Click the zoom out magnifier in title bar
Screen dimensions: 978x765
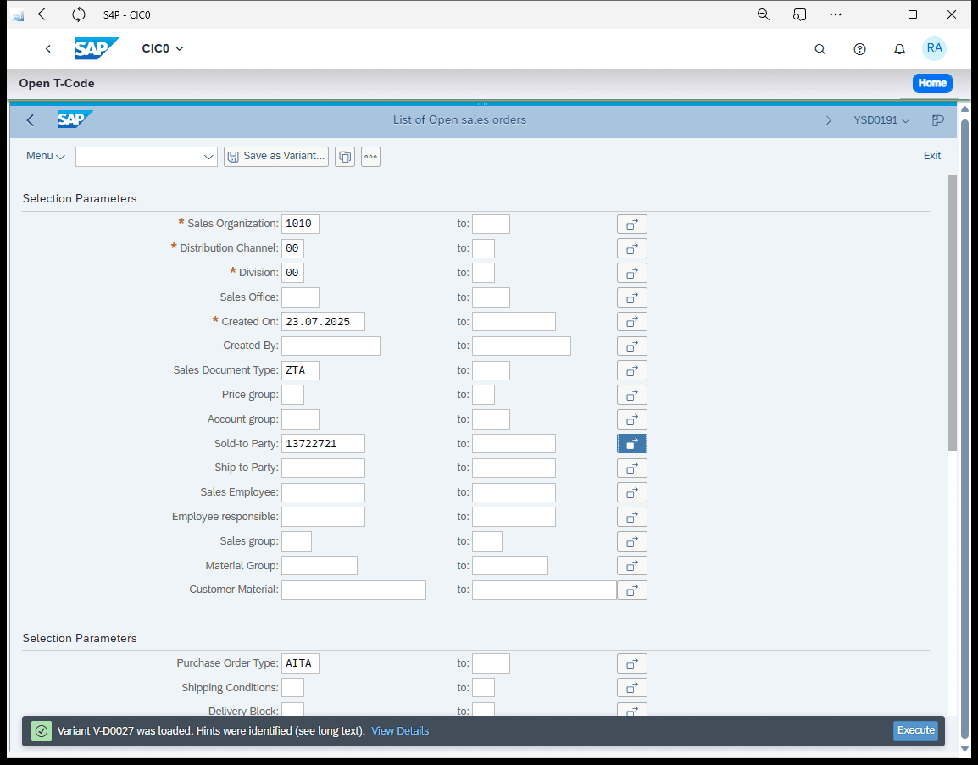pos(764,14)
